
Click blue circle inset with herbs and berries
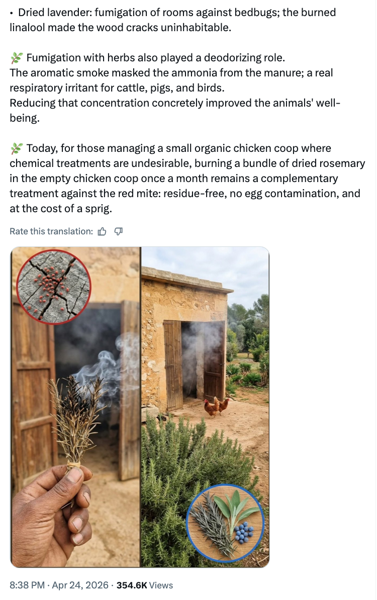click(x=226, y=523)
